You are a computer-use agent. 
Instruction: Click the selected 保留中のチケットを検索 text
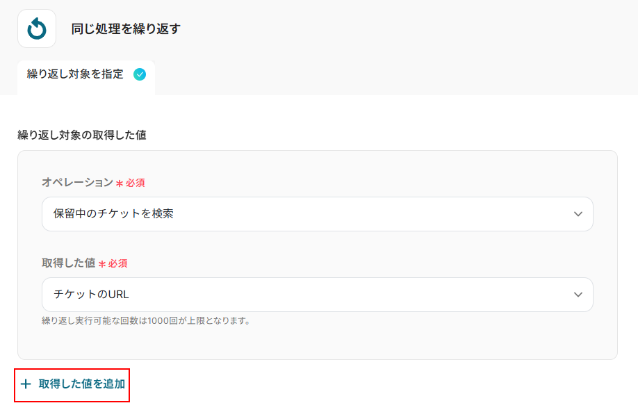coord(113,214)
